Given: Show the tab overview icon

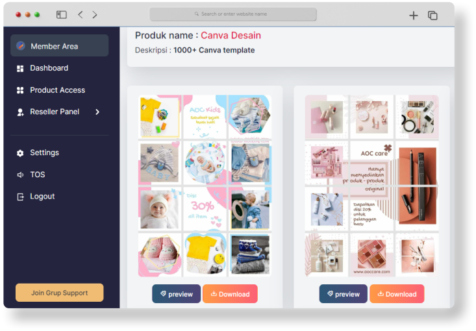Looking at the screenshot, I should (x=432, y=15).
